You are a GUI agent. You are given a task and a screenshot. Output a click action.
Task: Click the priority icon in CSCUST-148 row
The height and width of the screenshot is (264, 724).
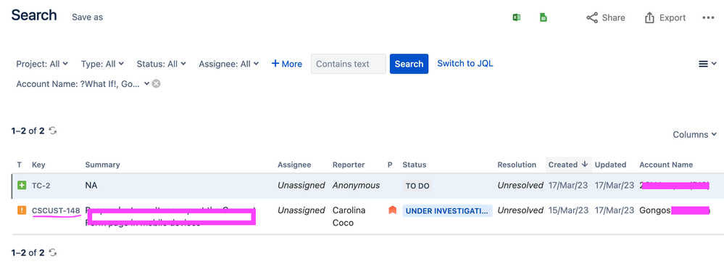(393, 210)
